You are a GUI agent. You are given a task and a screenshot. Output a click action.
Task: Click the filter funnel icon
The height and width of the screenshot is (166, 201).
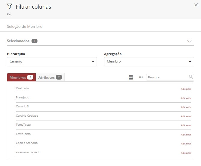pyautogui.click(x=10, y=7)
